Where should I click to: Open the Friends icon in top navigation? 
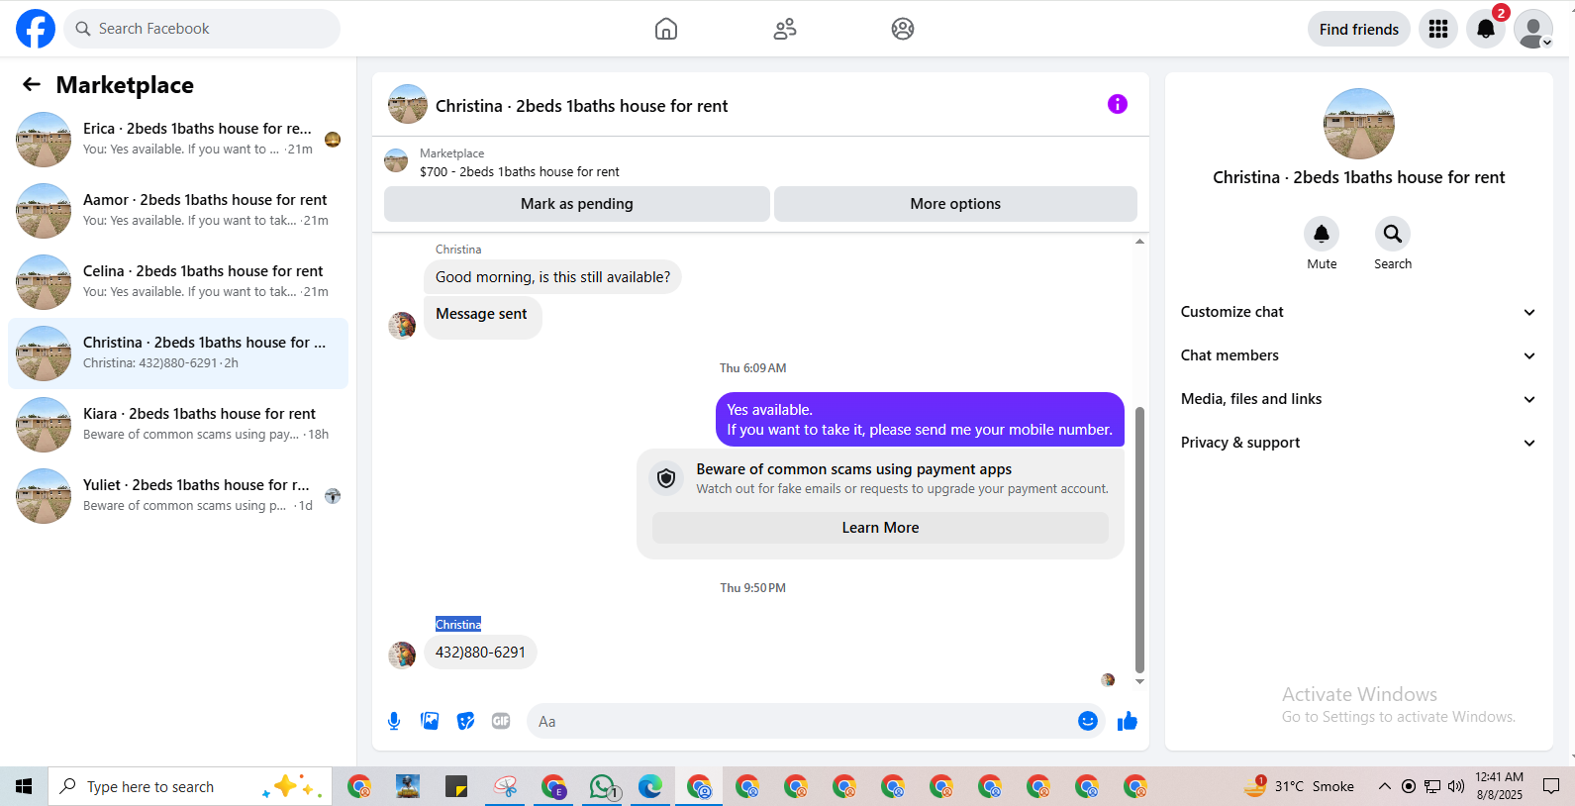click(785, 29)
